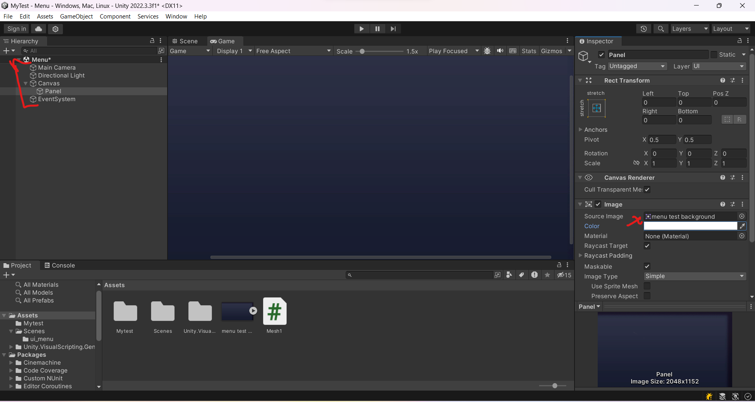The image size is (755, 402).
Task: Open the Unity Version Control icon
Action: [x=55, y=29]
